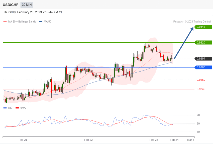The height and width of the screenshot is (144, 213).
Task: Click the RSI 70 level label
Action: click(x=198, y=115)
